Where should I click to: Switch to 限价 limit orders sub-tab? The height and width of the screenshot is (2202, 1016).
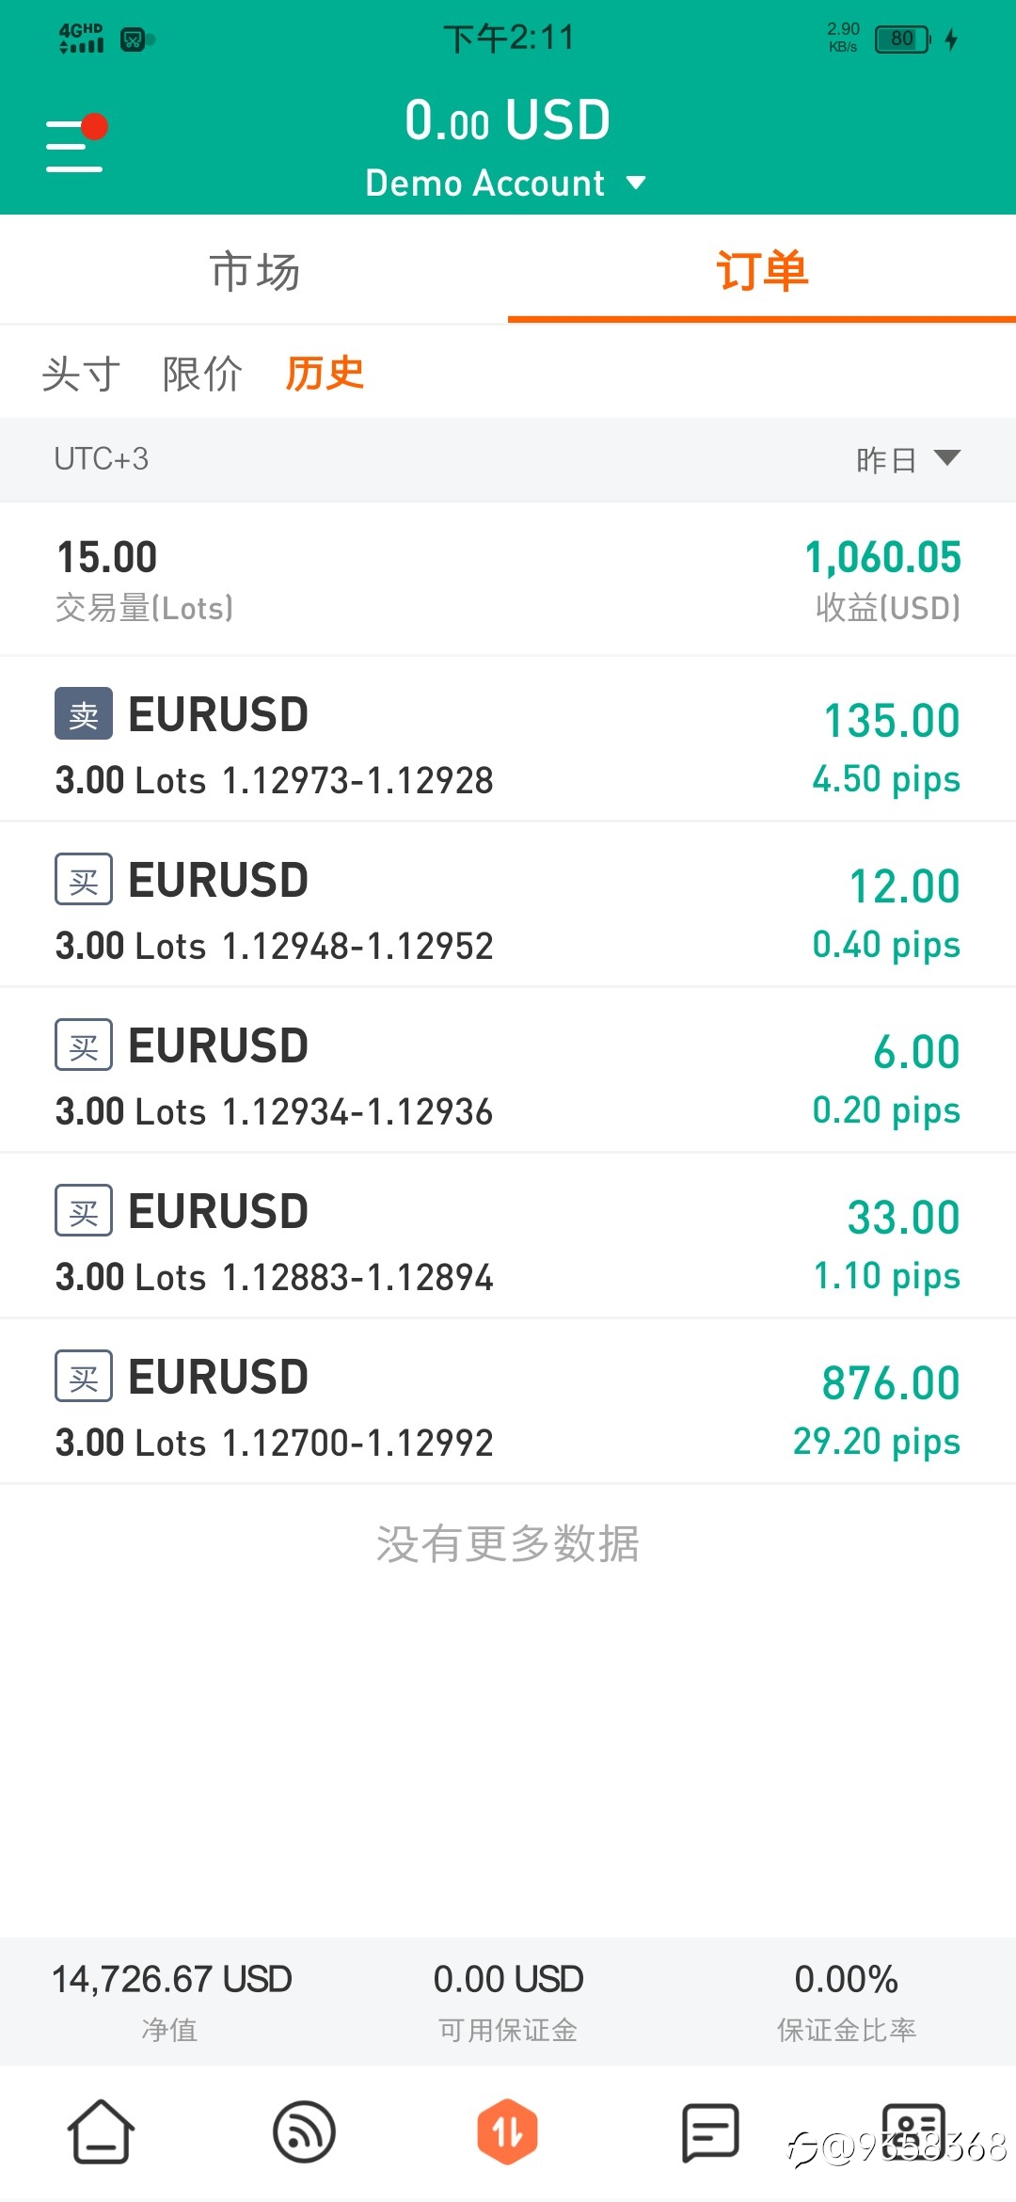point(202,374)
